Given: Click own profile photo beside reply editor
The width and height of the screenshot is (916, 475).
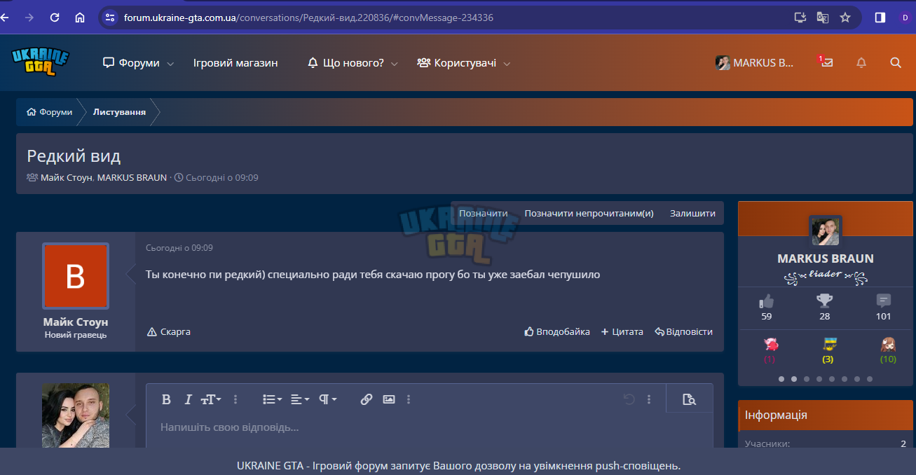Looking at the screenshot, I should (76, 415).
